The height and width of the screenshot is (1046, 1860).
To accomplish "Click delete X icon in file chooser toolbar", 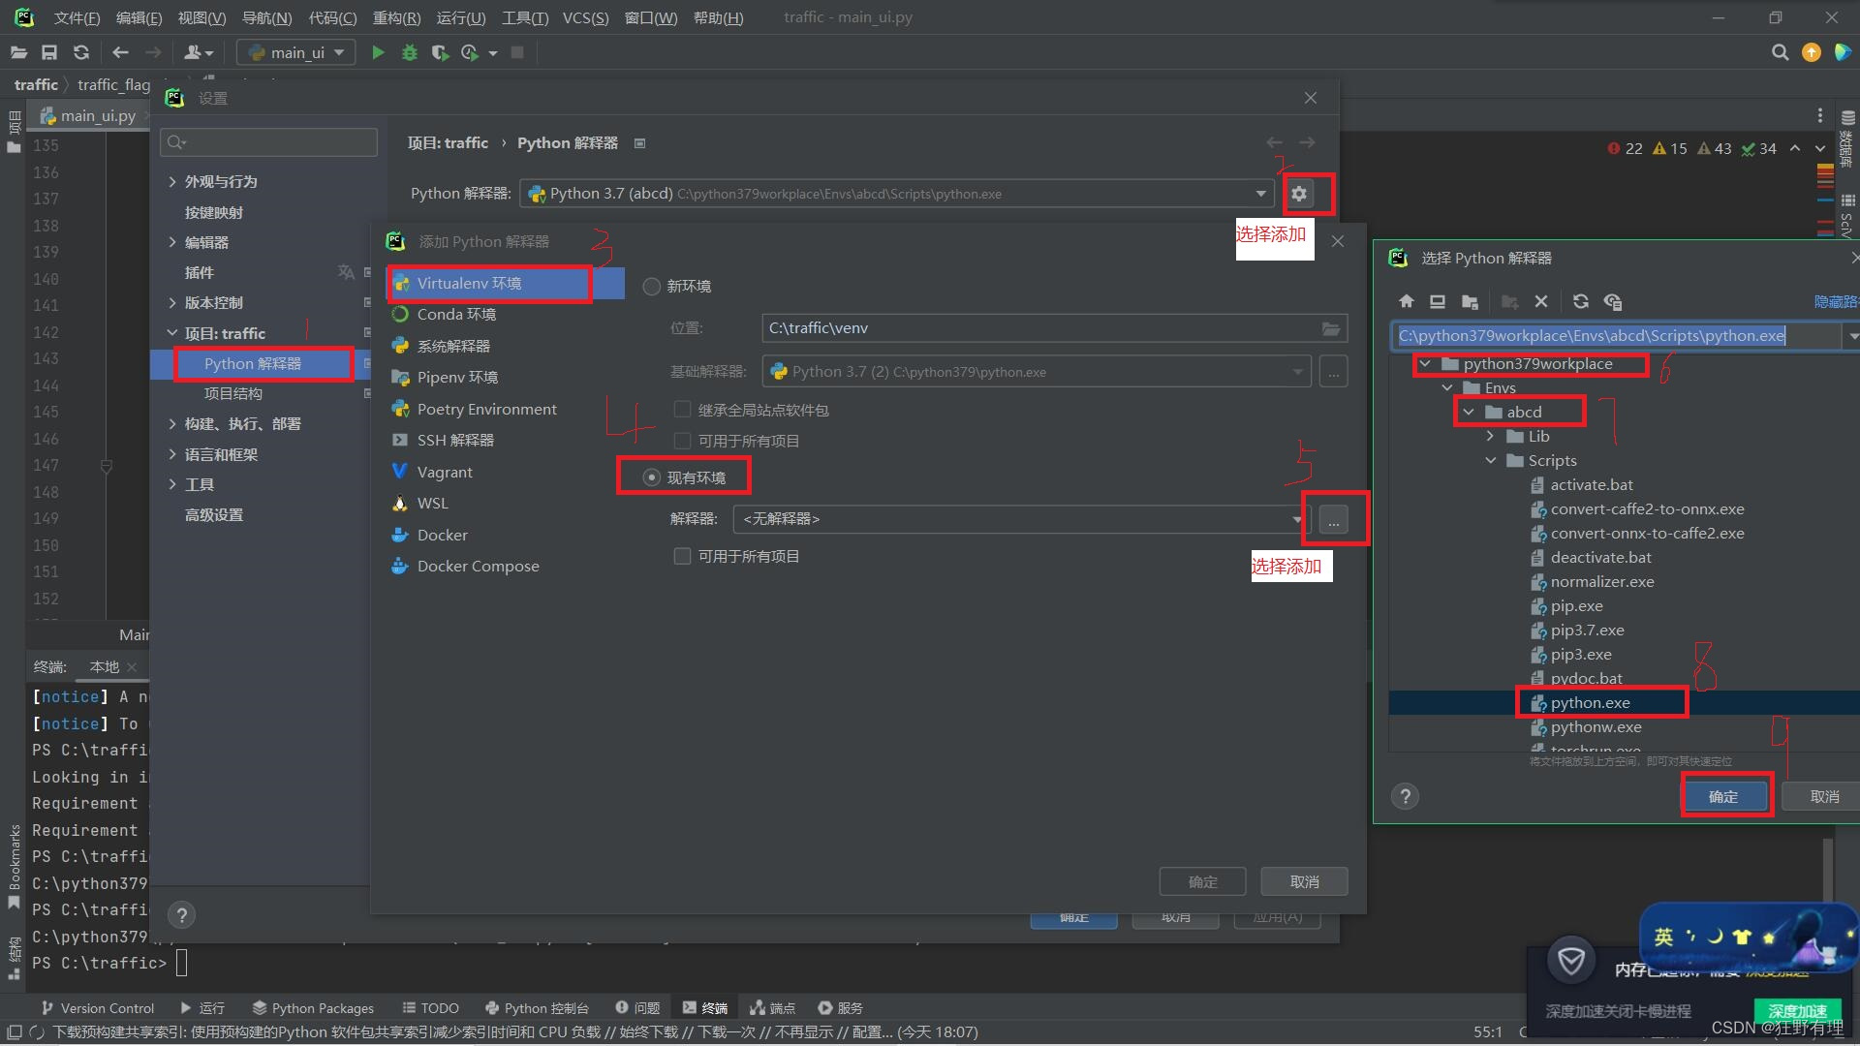I will click(1540, 301).
